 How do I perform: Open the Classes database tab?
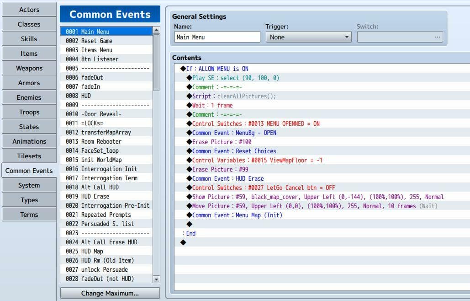coord(29,24)
